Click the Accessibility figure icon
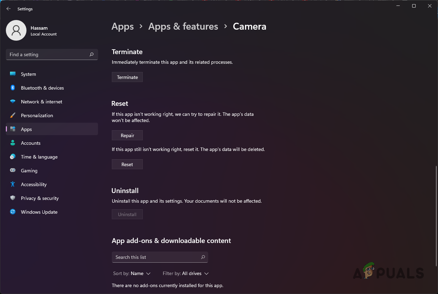438x294 pixels. (13, 184)
